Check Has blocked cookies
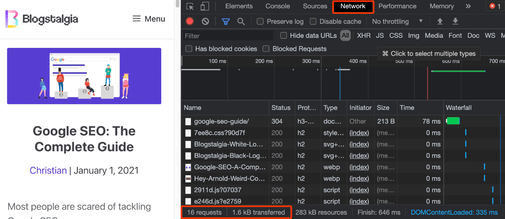The image size is (505, 219). (x=189, y=49)
